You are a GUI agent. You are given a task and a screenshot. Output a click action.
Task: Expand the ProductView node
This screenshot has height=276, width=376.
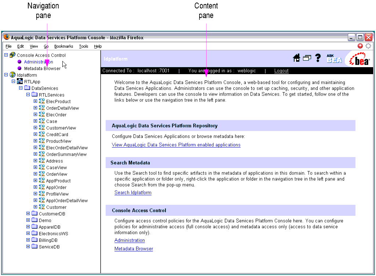pos(35,141)
